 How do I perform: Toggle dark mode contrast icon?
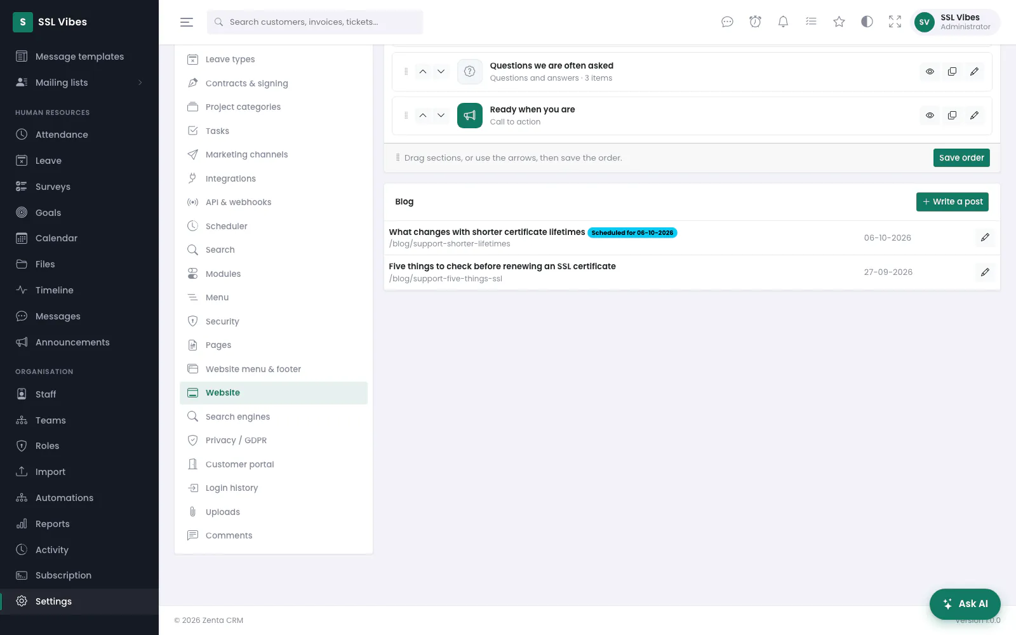(x=867, y=22)
